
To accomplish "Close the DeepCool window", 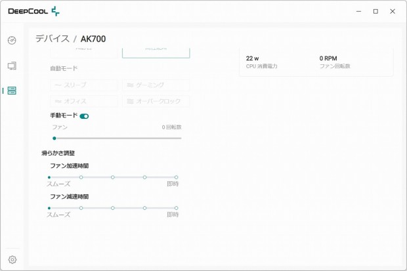I will coord(393,11).
